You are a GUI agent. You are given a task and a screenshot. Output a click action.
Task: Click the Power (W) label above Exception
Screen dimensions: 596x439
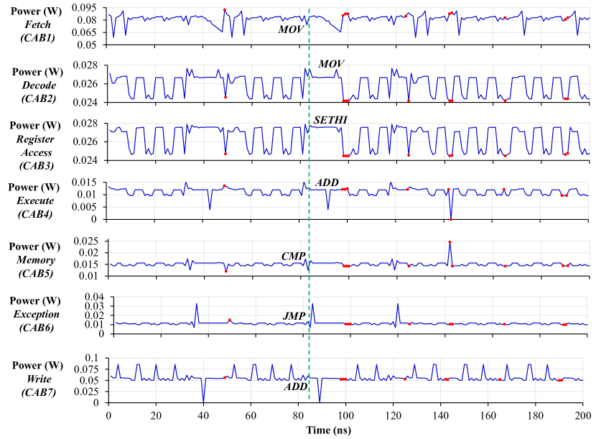[35, 301]
